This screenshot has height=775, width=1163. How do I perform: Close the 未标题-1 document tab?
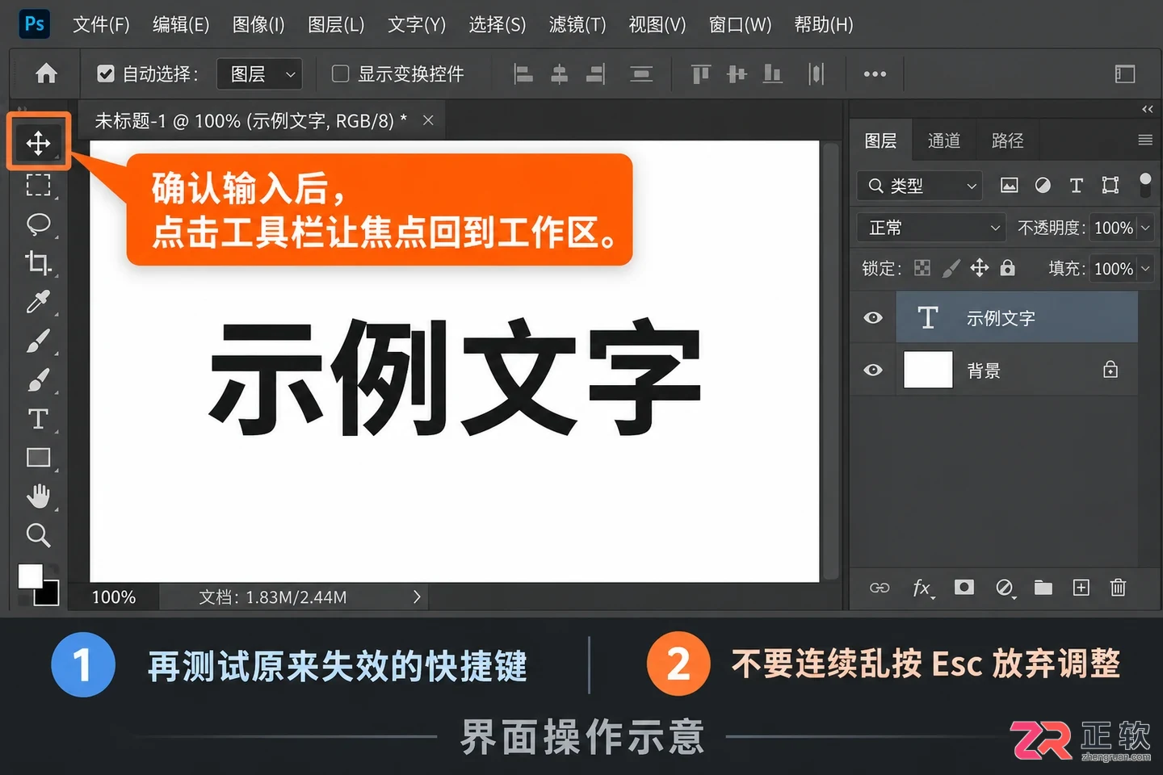tap(428, 120)
